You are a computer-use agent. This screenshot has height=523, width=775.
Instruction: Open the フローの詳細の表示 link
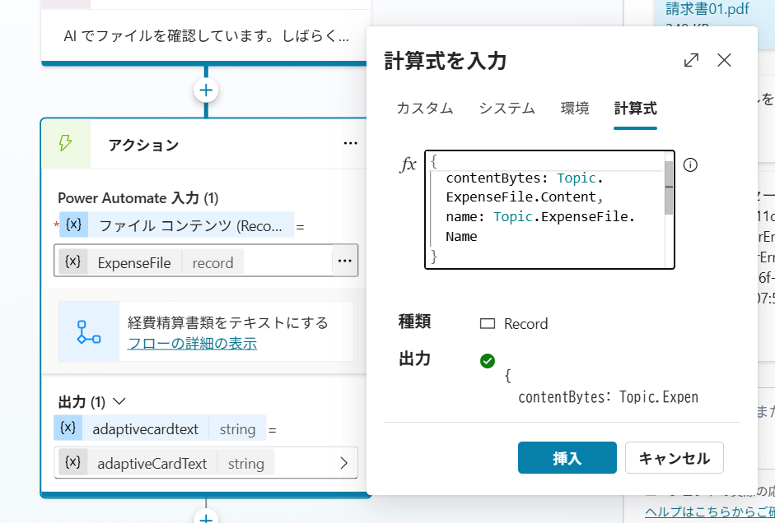[x=192, y=344]
